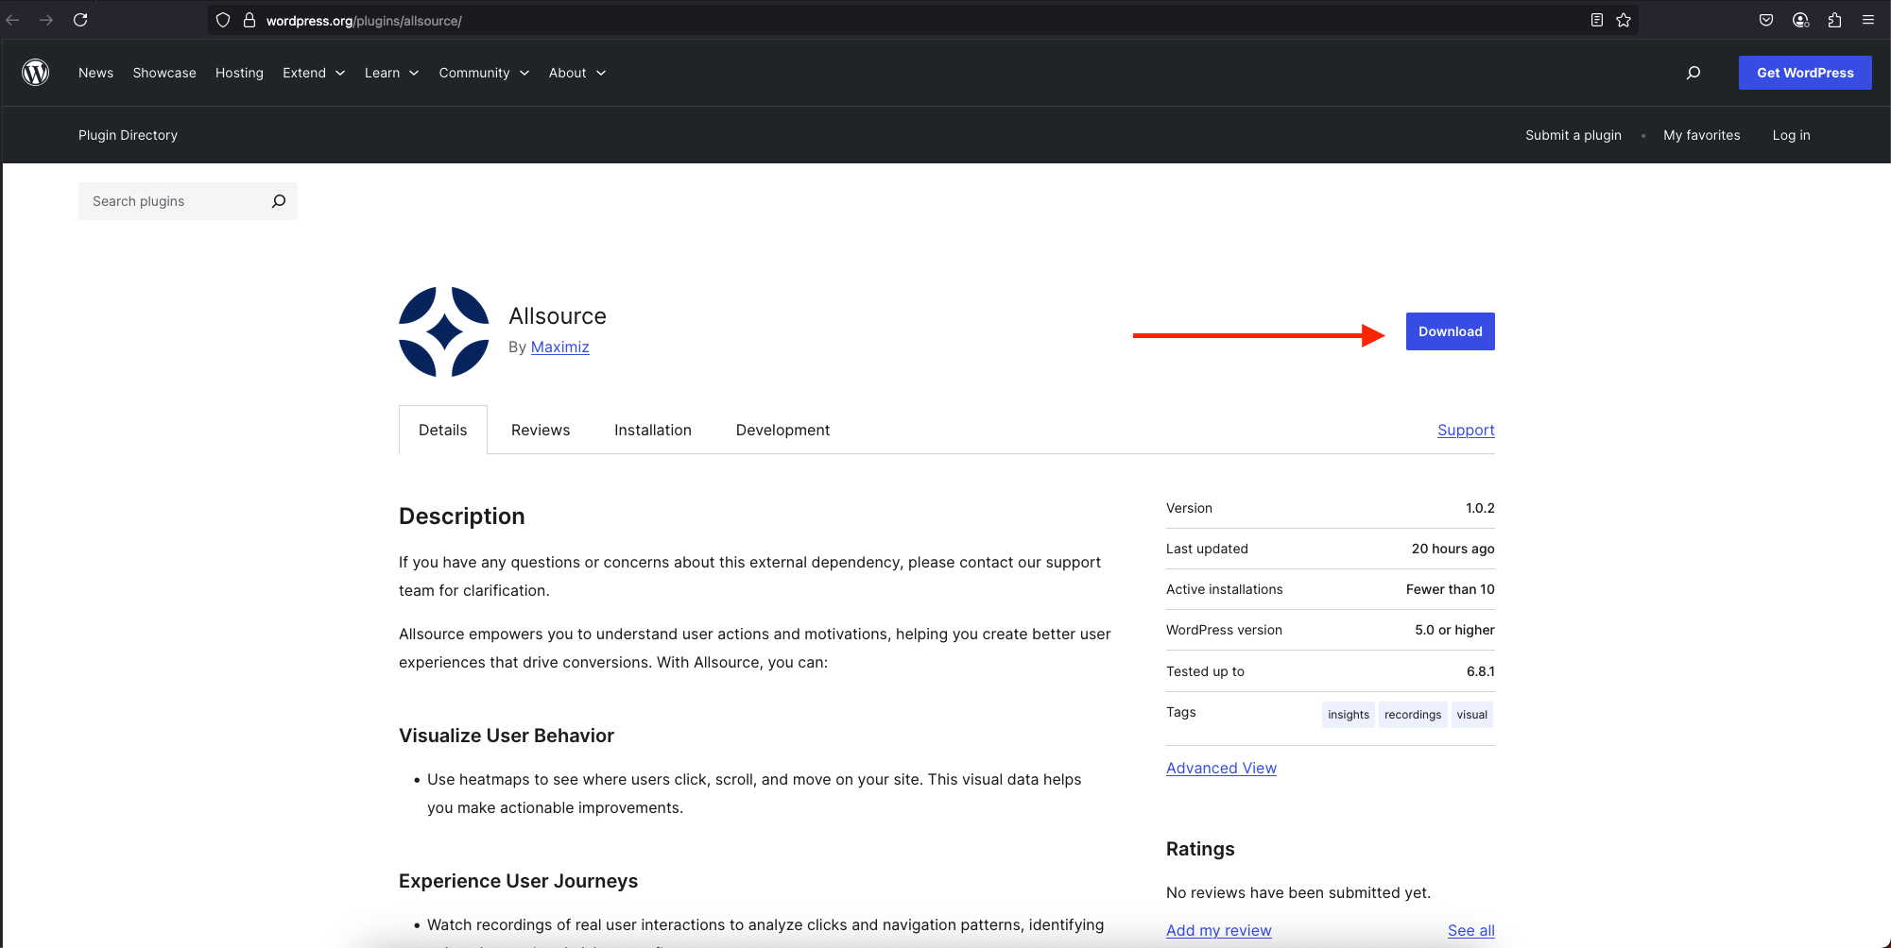1891x948 pixels.
Task: Click the site security padlock icon
Action: point(249,20)
